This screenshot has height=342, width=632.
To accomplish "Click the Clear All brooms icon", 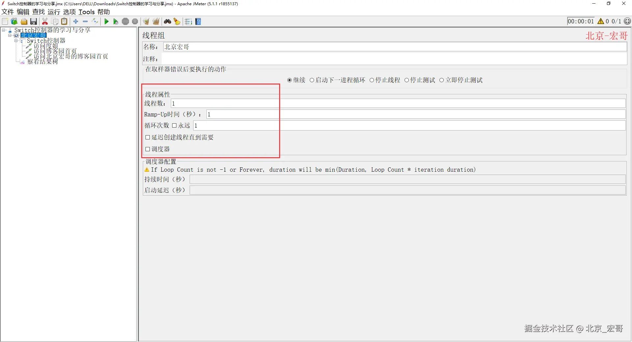I will coord(156,21).
